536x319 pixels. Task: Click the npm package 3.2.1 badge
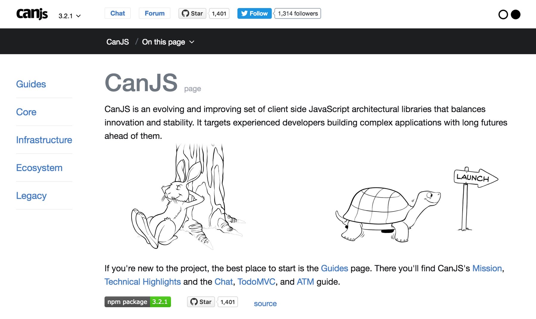tap(138, 302)
